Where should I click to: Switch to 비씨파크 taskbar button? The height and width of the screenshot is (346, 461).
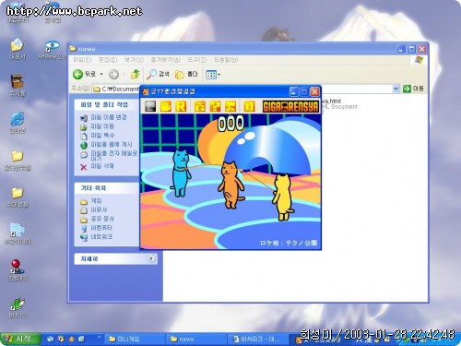click(x=258, y=339)
